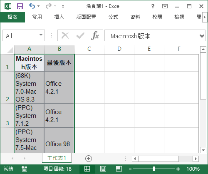Select cell with (PPC) System 7.5-Mac
The height and width of the screenshot is (174, 208).
pos(29,140)
